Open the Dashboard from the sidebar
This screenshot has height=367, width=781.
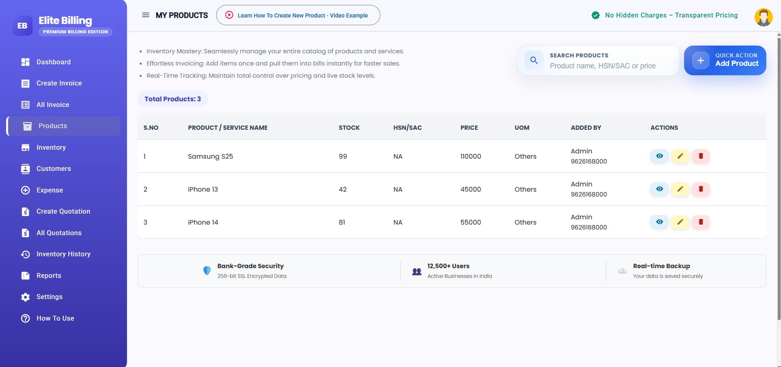pos(53,62)
